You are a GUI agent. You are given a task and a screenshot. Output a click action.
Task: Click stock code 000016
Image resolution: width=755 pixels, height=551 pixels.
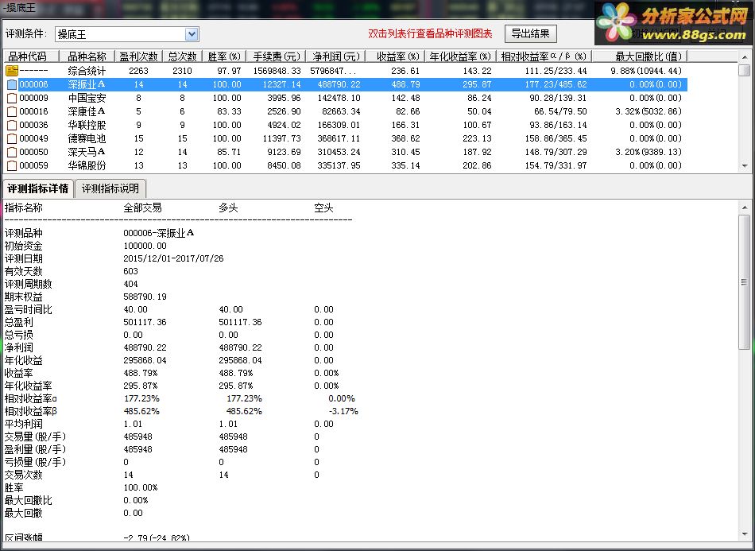pos(33,112)
